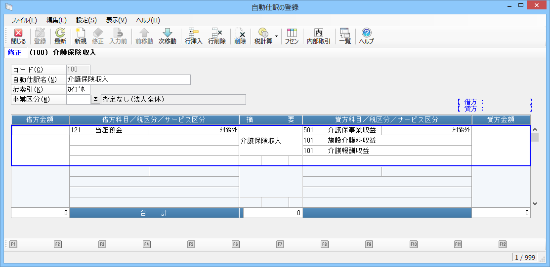Refresh using the 最新 toolbar icon

pyautogui.click(x=60, y=37)
